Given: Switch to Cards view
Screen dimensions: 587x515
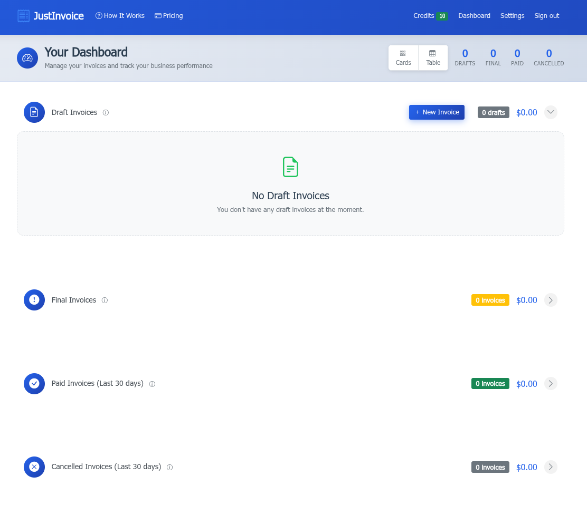Looking at the screenshot, I should click(x=403, y=58).
